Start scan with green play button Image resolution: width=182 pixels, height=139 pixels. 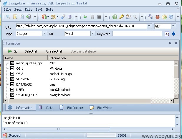(x=85, y=17)
